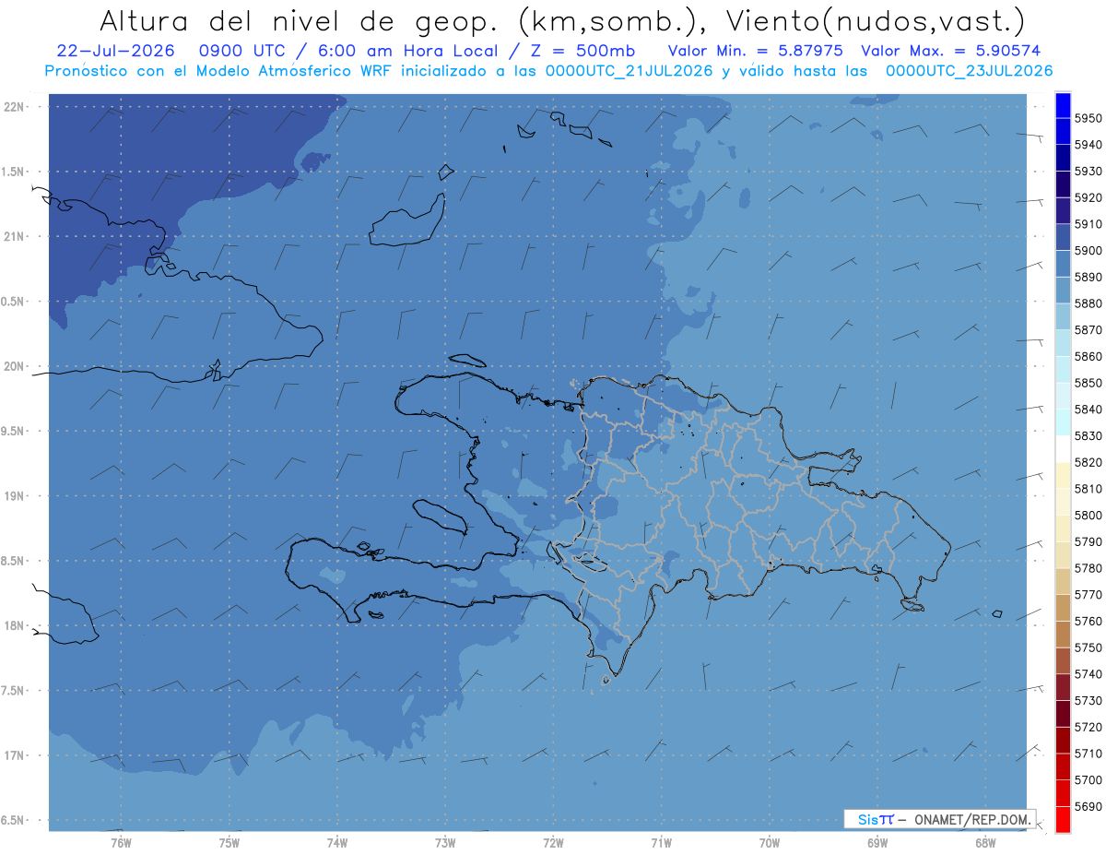Image resolution: width=1106 pixels, height=855 pixels.
Task: Click the '74W' longitude label
Action: [337, 842]
